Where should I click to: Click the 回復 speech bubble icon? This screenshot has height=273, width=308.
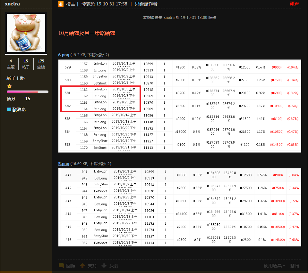coord(61,266)
